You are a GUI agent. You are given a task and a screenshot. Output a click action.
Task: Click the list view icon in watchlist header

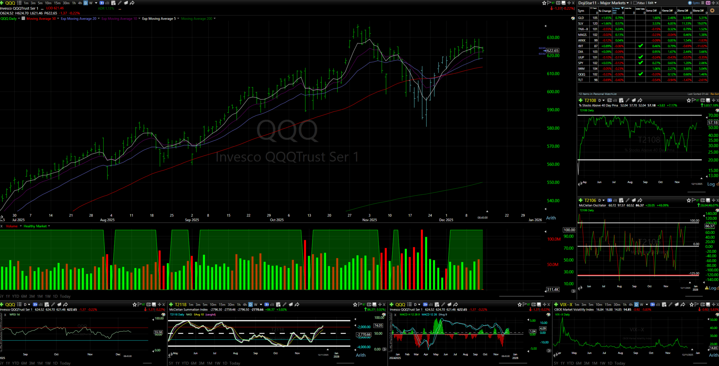(703, 3)
